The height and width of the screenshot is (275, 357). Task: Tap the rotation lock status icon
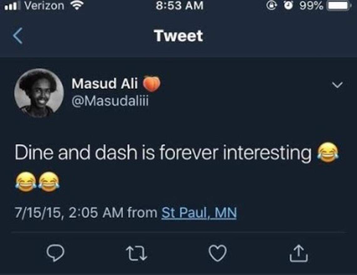[272, 5]
